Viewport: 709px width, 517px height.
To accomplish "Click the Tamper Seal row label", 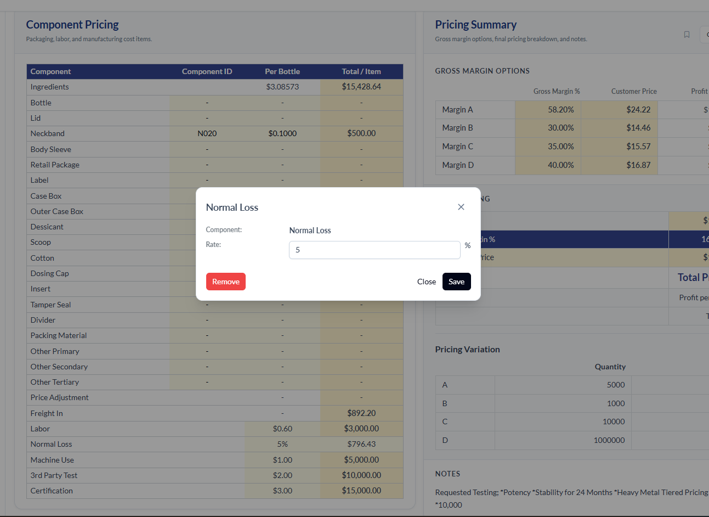I will [50, 305].
